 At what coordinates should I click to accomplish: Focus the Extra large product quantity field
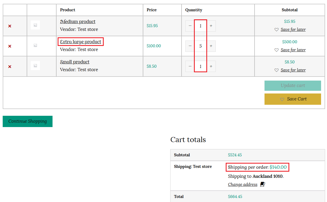point(200,46)
